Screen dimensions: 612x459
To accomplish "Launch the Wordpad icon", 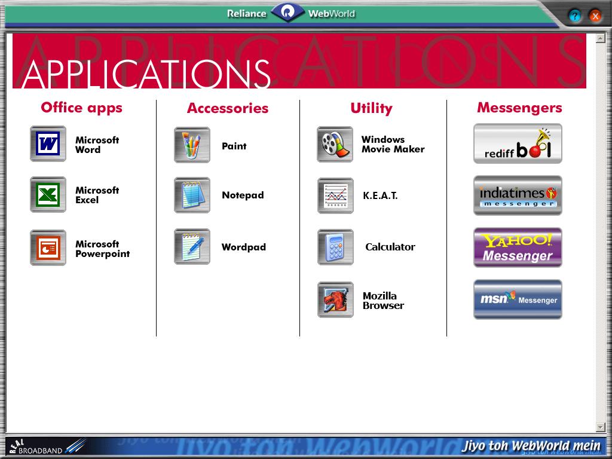I will [x=192, y=247].
